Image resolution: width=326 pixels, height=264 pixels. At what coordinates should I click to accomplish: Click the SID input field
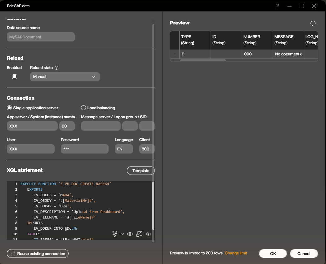click(147, 126)
